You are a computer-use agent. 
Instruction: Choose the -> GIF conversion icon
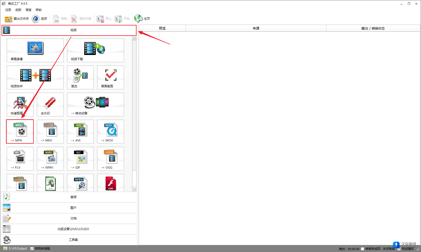tap(80, 158)
